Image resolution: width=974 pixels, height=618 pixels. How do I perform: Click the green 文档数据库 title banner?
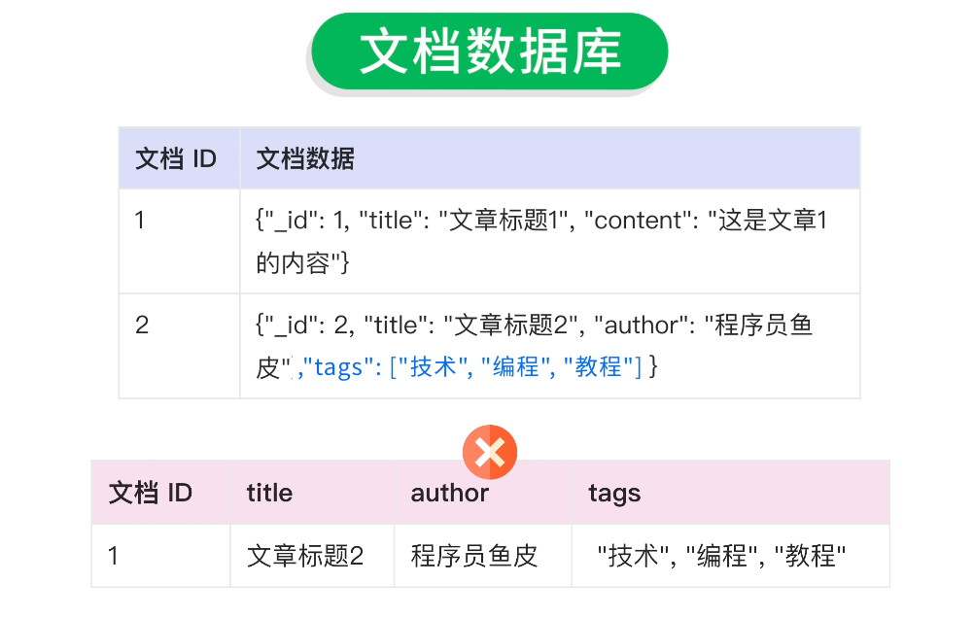pyautogui.click(x=489, y=51)
